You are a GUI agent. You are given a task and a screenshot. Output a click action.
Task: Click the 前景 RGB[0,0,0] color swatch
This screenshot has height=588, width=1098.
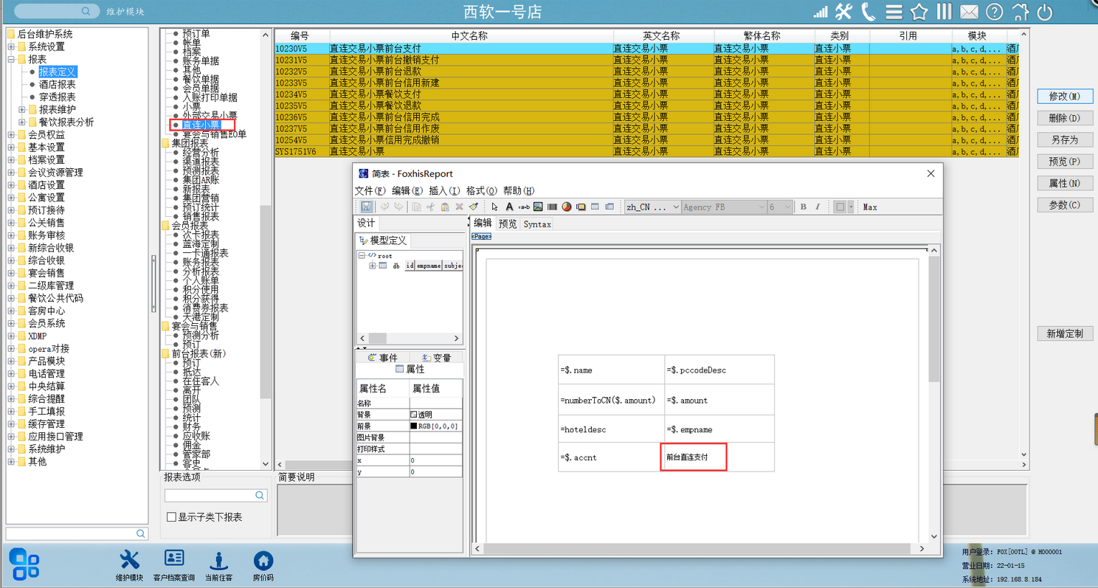point(414,426)
